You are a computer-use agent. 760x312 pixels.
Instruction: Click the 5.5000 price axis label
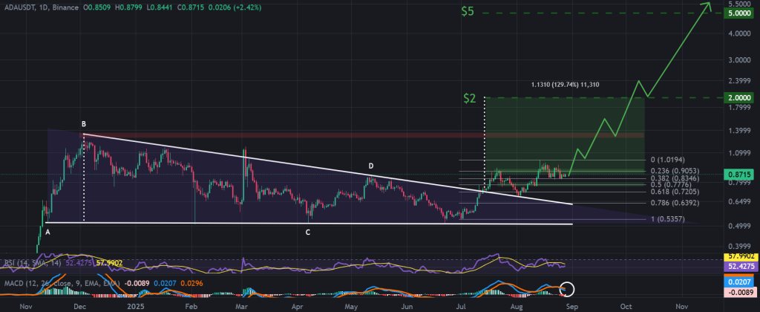[740, 4]
